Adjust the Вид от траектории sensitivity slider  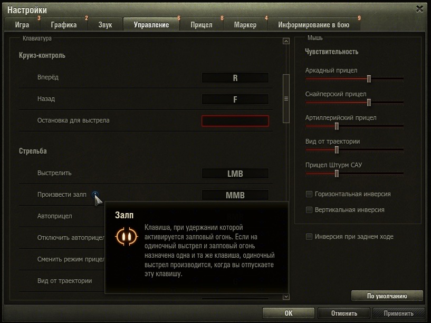pos(337,150)
